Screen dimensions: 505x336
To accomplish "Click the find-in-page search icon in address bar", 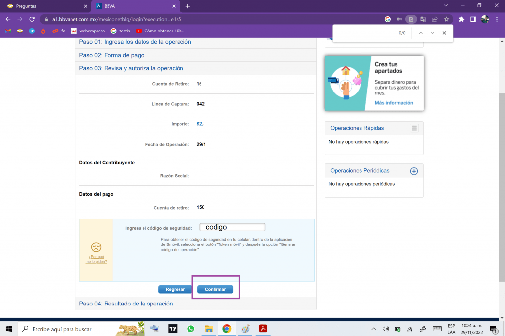I will click(x=411, y=19).
